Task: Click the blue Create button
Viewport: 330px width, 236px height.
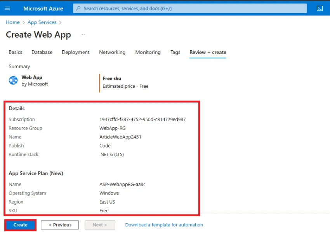Action: pos(21,225)
